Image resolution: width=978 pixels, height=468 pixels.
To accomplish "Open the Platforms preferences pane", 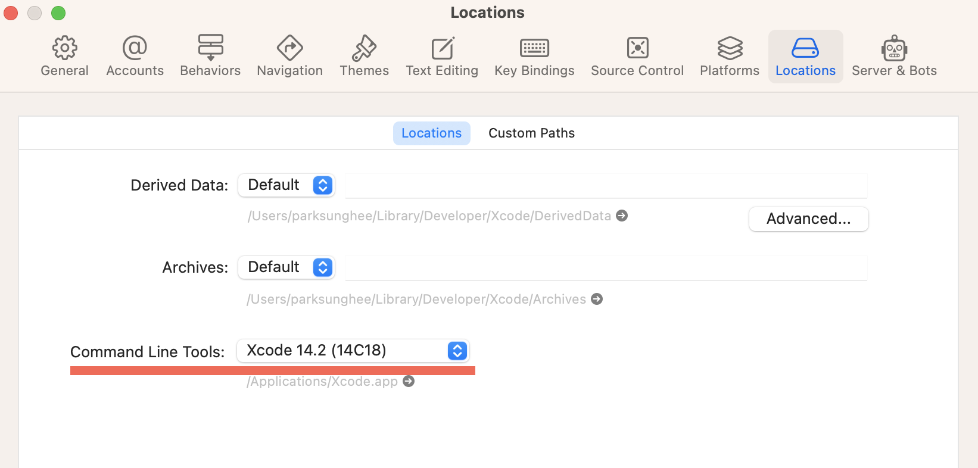I will pyautogui.click(x=730, y=57).
